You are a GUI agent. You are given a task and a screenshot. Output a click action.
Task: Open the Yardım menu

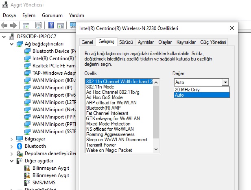[x=76, y=15]
